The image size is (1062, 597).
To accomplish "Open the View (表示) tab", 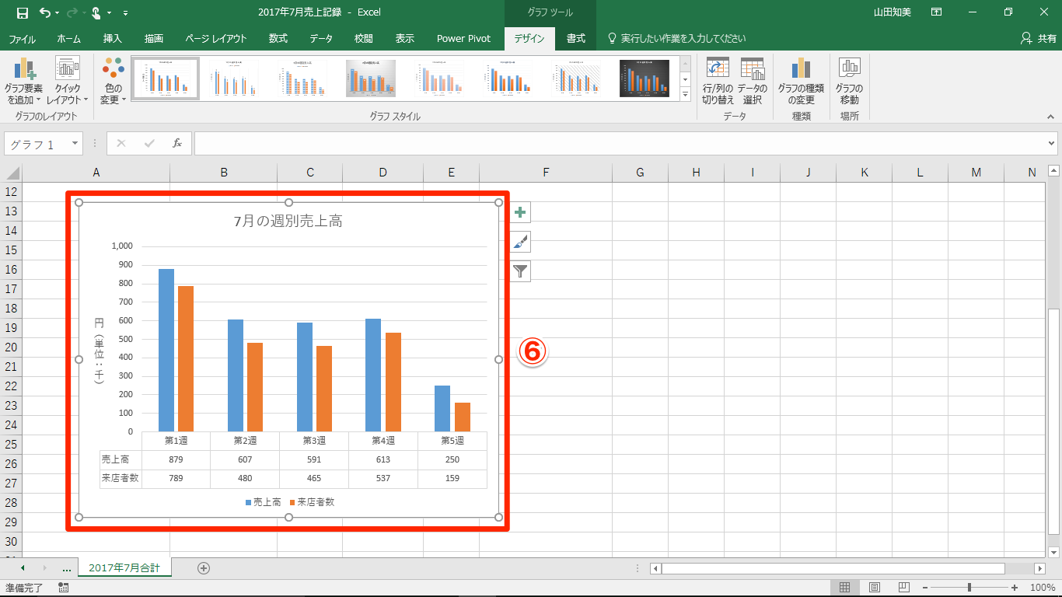I will [405, 38].
